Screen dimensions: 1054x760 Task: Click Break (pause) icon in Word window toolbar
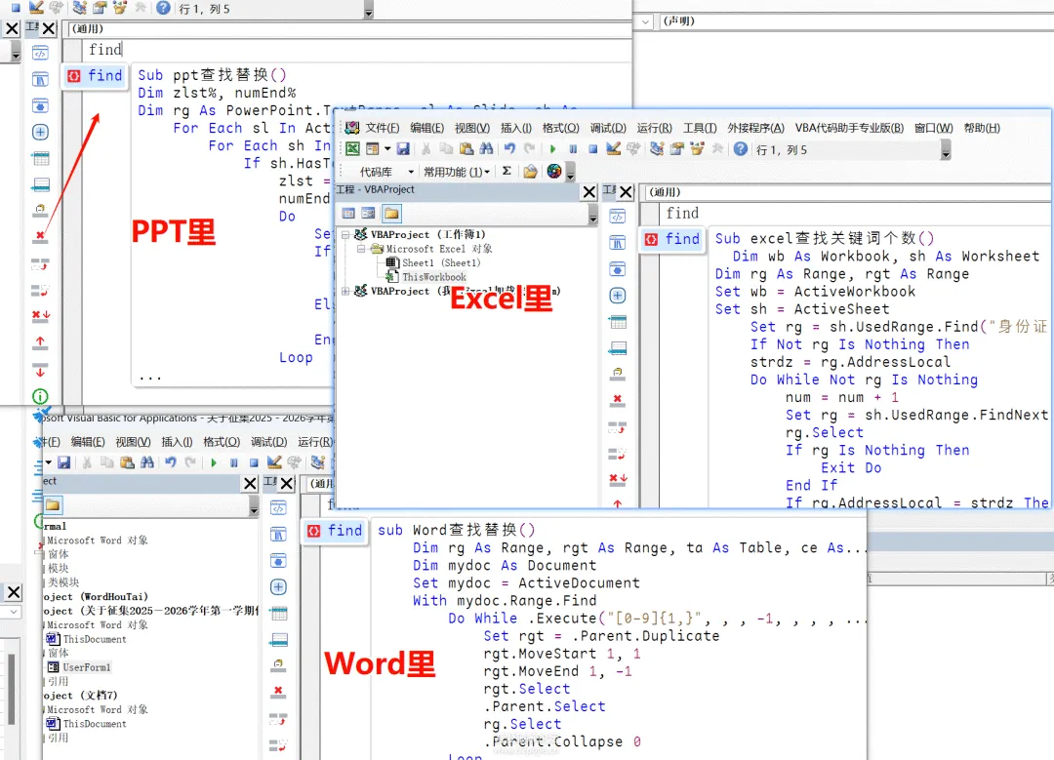[233, 462]
